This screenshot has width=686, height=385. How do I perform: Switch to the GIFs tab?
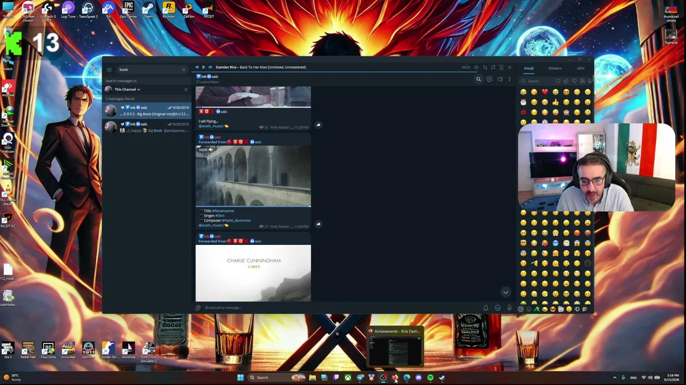pyautogui.click(x=580, y=68)
